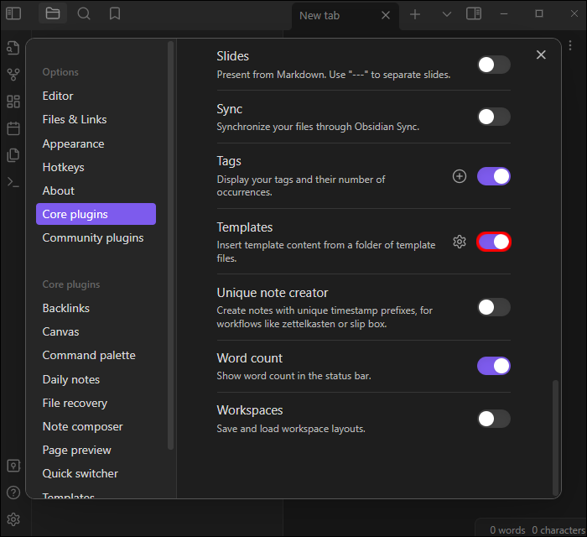Add a new tab with plus button
587x537 pixels.
415,14
